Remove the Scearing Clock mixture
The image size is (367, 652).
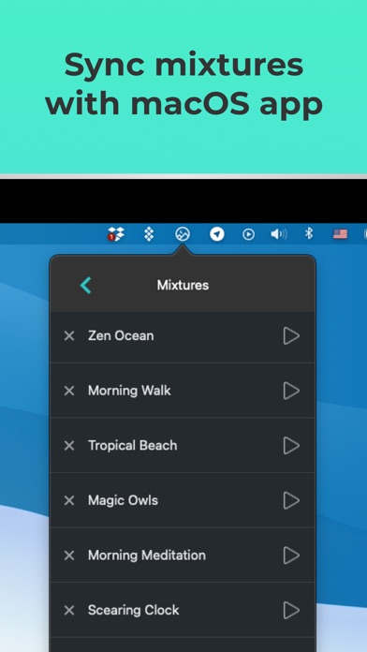point(69,610)
